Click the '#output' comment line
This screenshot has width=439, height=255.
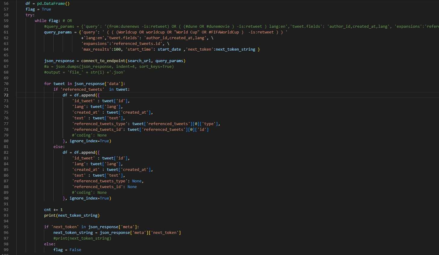84,72
